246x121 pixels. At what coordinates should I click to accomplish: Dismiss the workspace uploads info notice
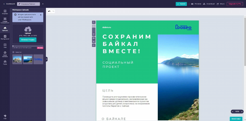tap(41, 15)
